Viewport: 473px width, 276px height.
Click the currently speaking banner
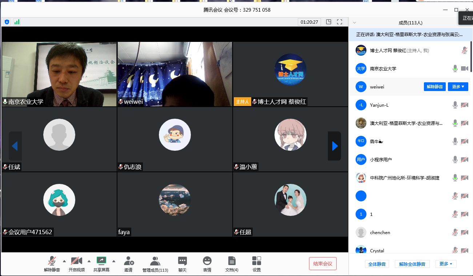(411, 35)
